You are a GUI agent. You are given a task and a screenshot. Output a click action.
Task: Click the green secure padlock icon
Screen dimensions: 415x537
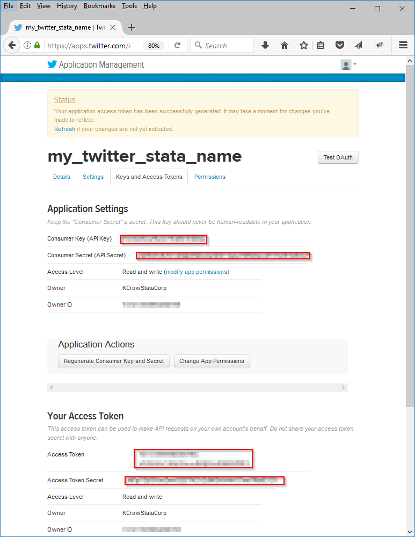click(x=37, y=45)
